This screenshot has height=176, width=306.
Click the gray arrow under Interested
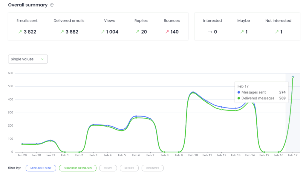[210, 32]
